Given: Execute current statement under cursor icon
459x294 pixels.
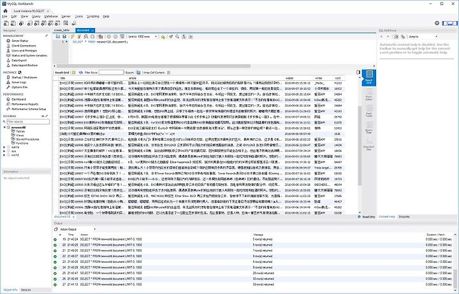Looking at the screenshot, I should point(79,36).
